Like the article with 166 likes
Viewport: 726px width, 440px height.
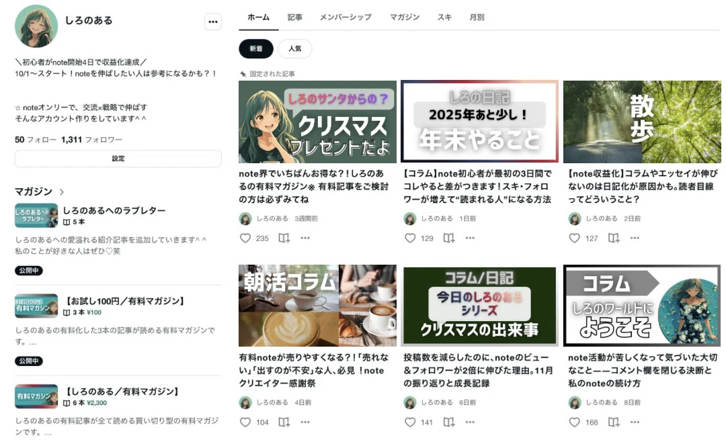click(x=575, y=422)
